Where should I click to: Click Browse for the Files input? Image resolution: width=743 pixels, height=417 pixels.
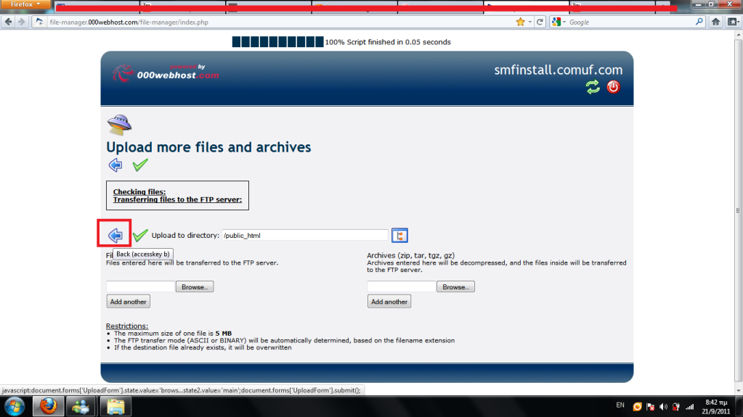[x=194, y=287]
